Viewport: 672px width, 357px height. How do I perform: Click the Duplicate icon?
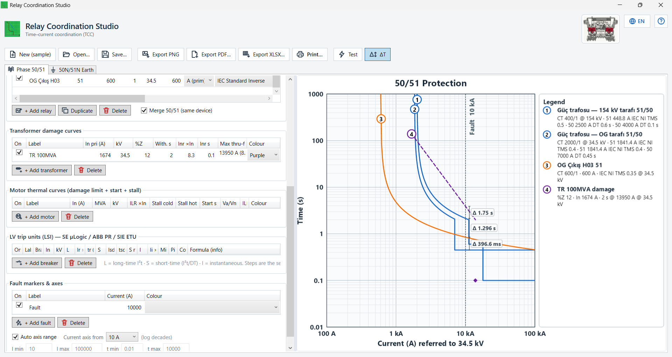[x=65, y=111]
